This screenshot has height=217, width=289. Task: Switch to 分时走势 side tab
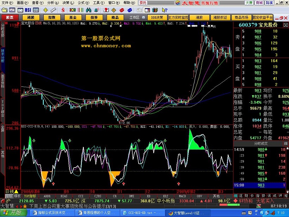[2, 34]
